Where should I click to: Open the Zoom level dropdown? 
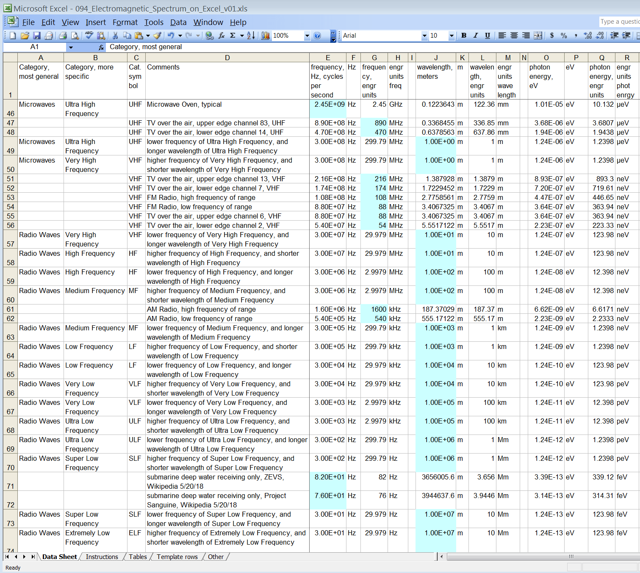pos(307,36)
